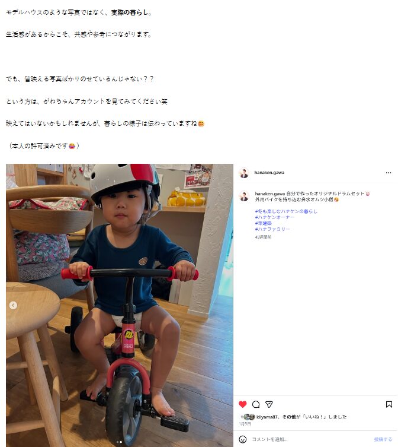Open hashtag #華建築
398x447 pixels.
tap(263, 223)
